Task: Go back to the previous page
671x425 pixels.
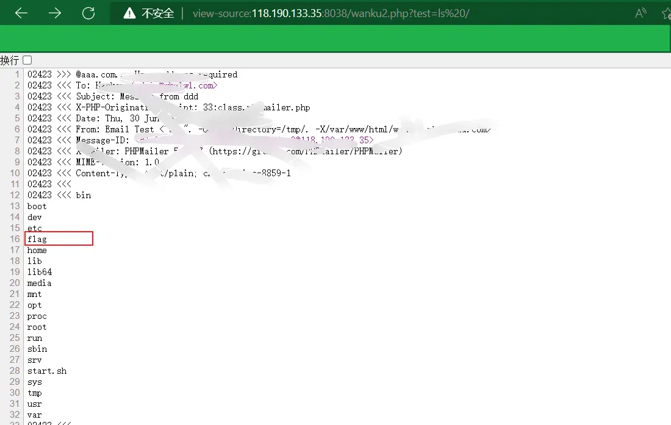Action: [21, 13]
